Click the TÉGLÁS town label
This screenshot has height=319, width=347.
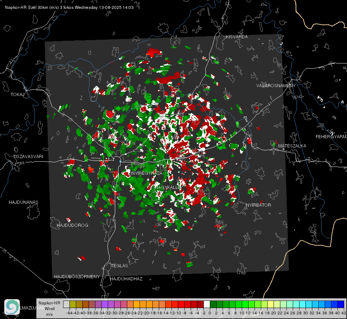point(119,266)
